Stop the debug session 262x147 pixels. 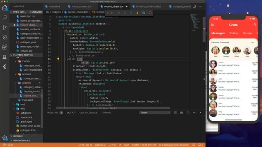[150, 13]
